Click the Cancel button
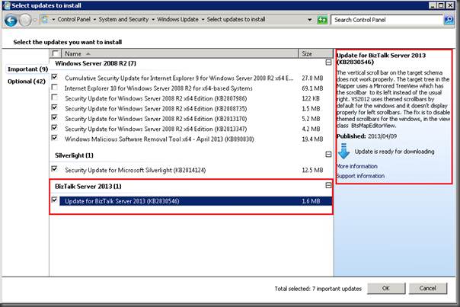Image resolution: width=460 pixels, height=307 pixels. 428,288
